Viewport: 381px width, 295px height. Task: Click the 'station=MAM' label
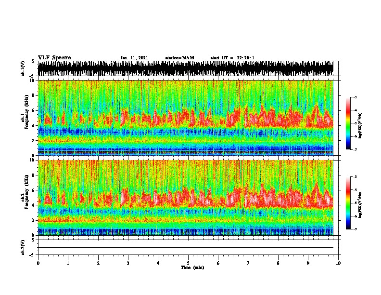pyautogui.click(x=179, y=58)
